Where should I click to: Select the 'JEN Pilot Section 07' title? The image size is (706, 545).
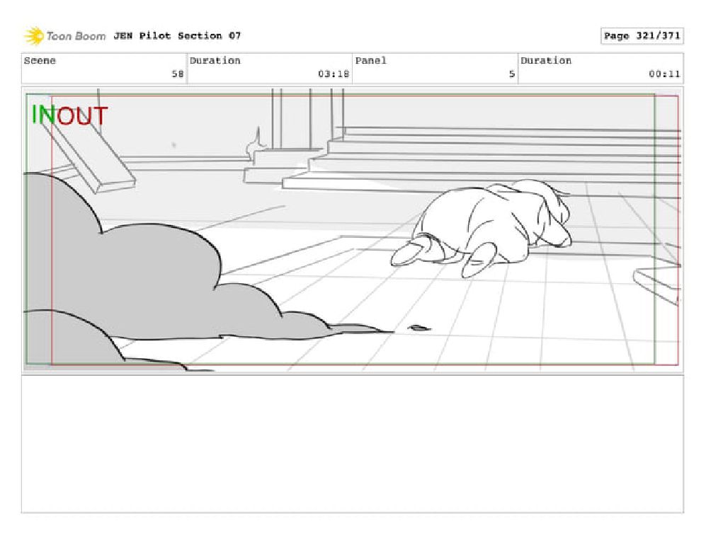177,35
